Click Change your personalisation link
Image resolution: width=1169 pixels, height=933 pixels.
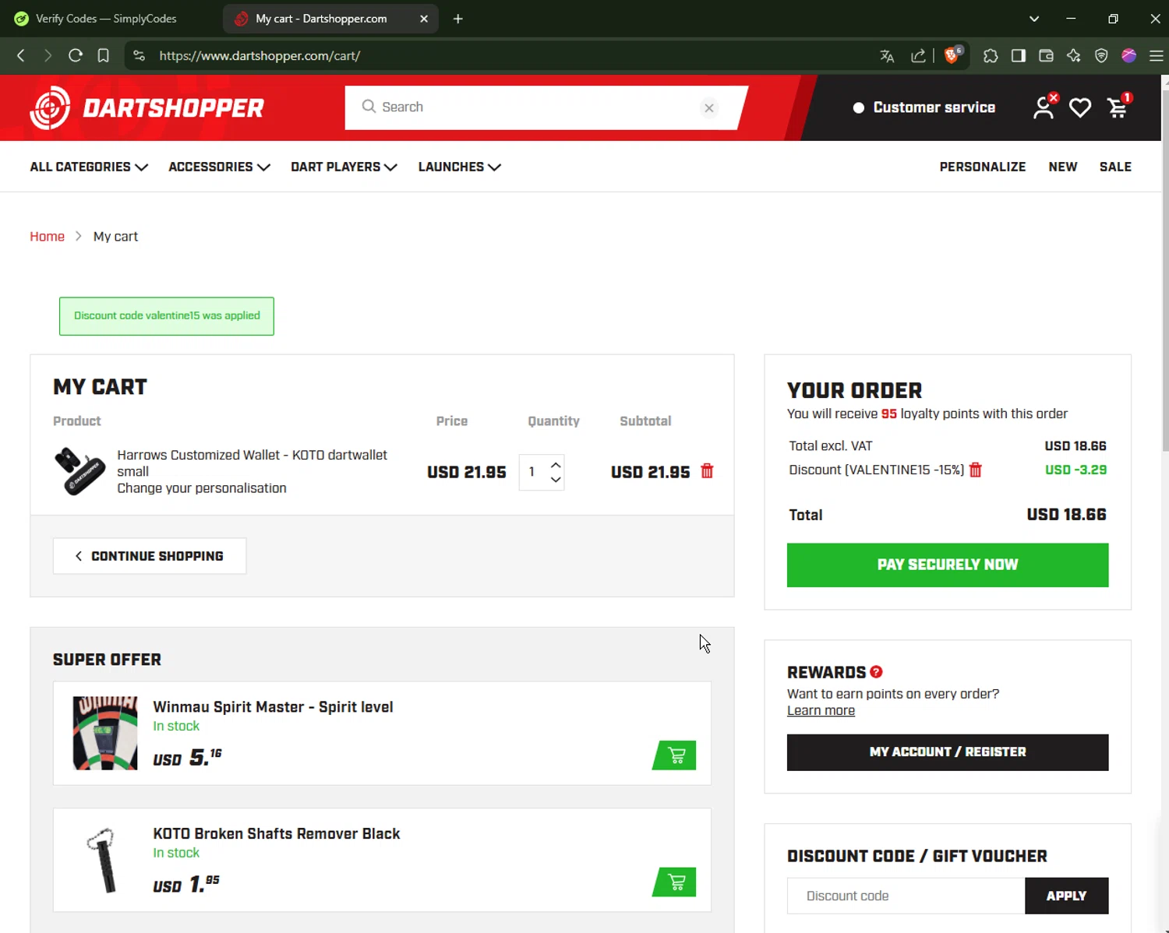pos(202,488)
